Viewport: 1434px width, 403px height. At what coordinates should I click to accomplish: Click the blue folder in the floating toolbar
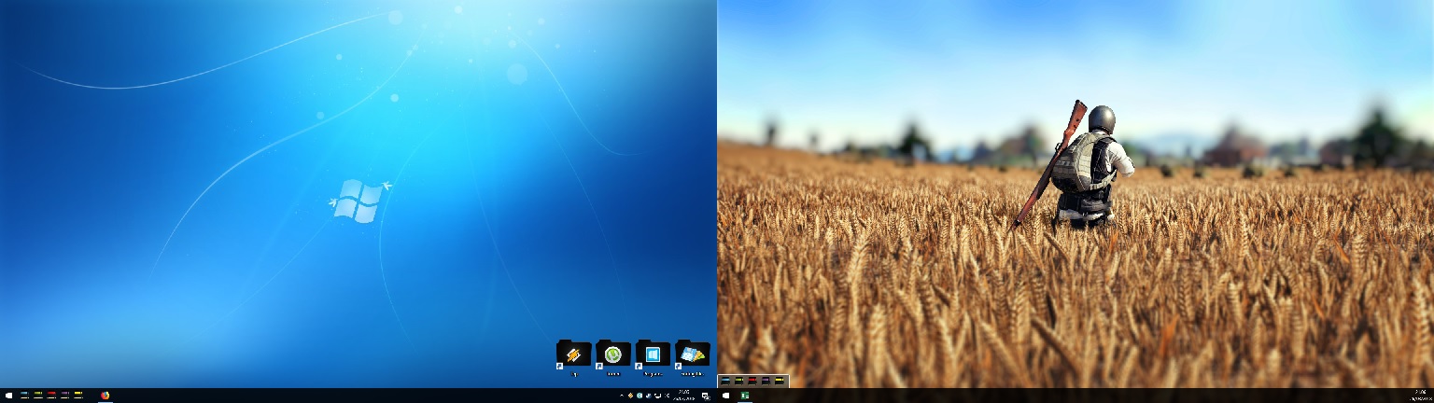pyautogui.click(x=725, y=381)
